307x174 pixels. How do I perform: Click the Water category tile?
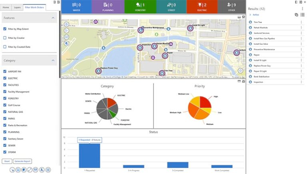(76, 7)
